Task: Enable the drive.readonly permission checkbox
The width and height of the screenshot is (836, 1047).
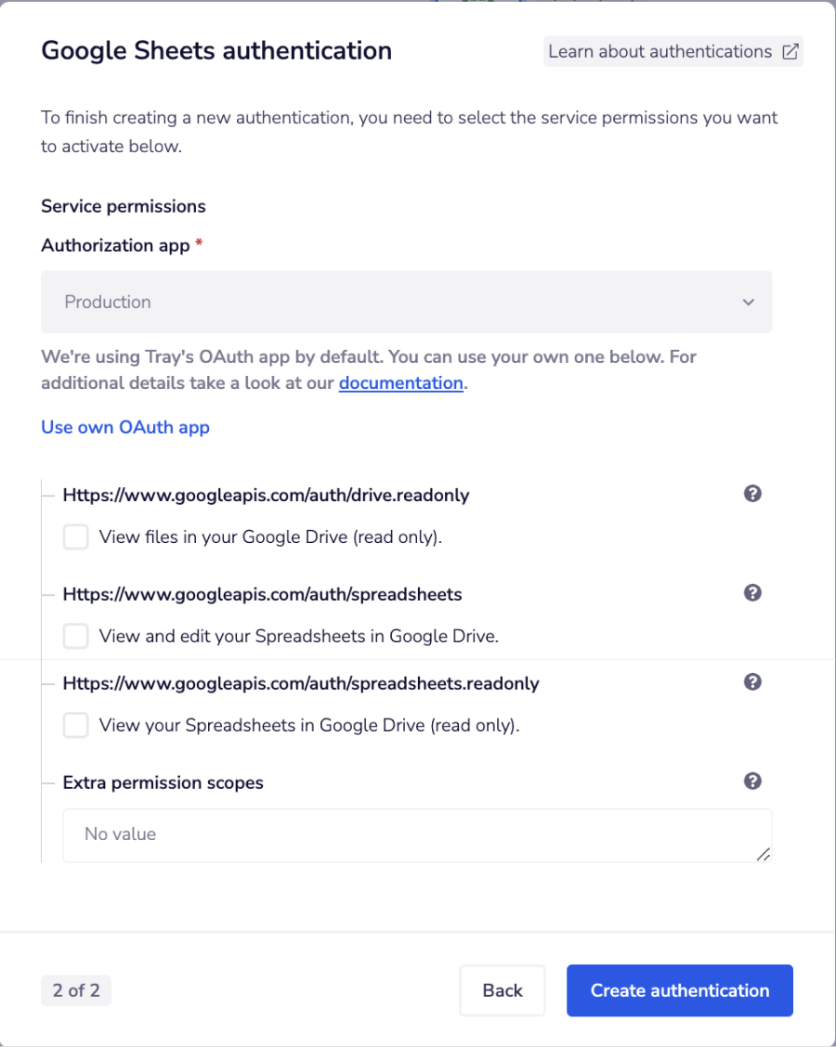Action: [x=75, y=536]
